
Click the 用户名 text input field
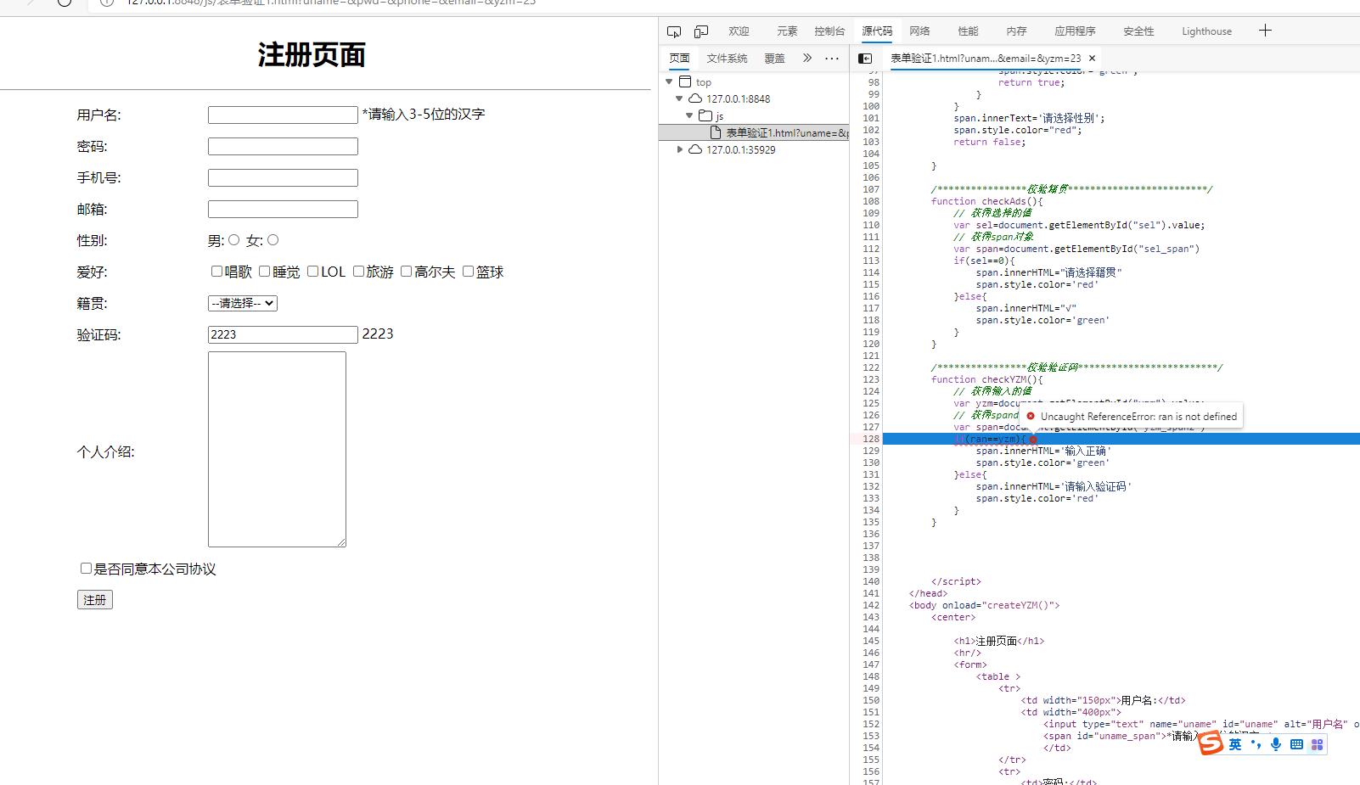click(x=283, y=115)
